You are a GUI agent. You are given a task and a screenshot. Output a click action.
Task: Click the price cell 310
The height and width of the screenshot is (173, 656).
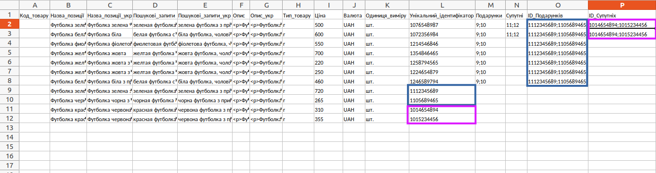point(328,109)
